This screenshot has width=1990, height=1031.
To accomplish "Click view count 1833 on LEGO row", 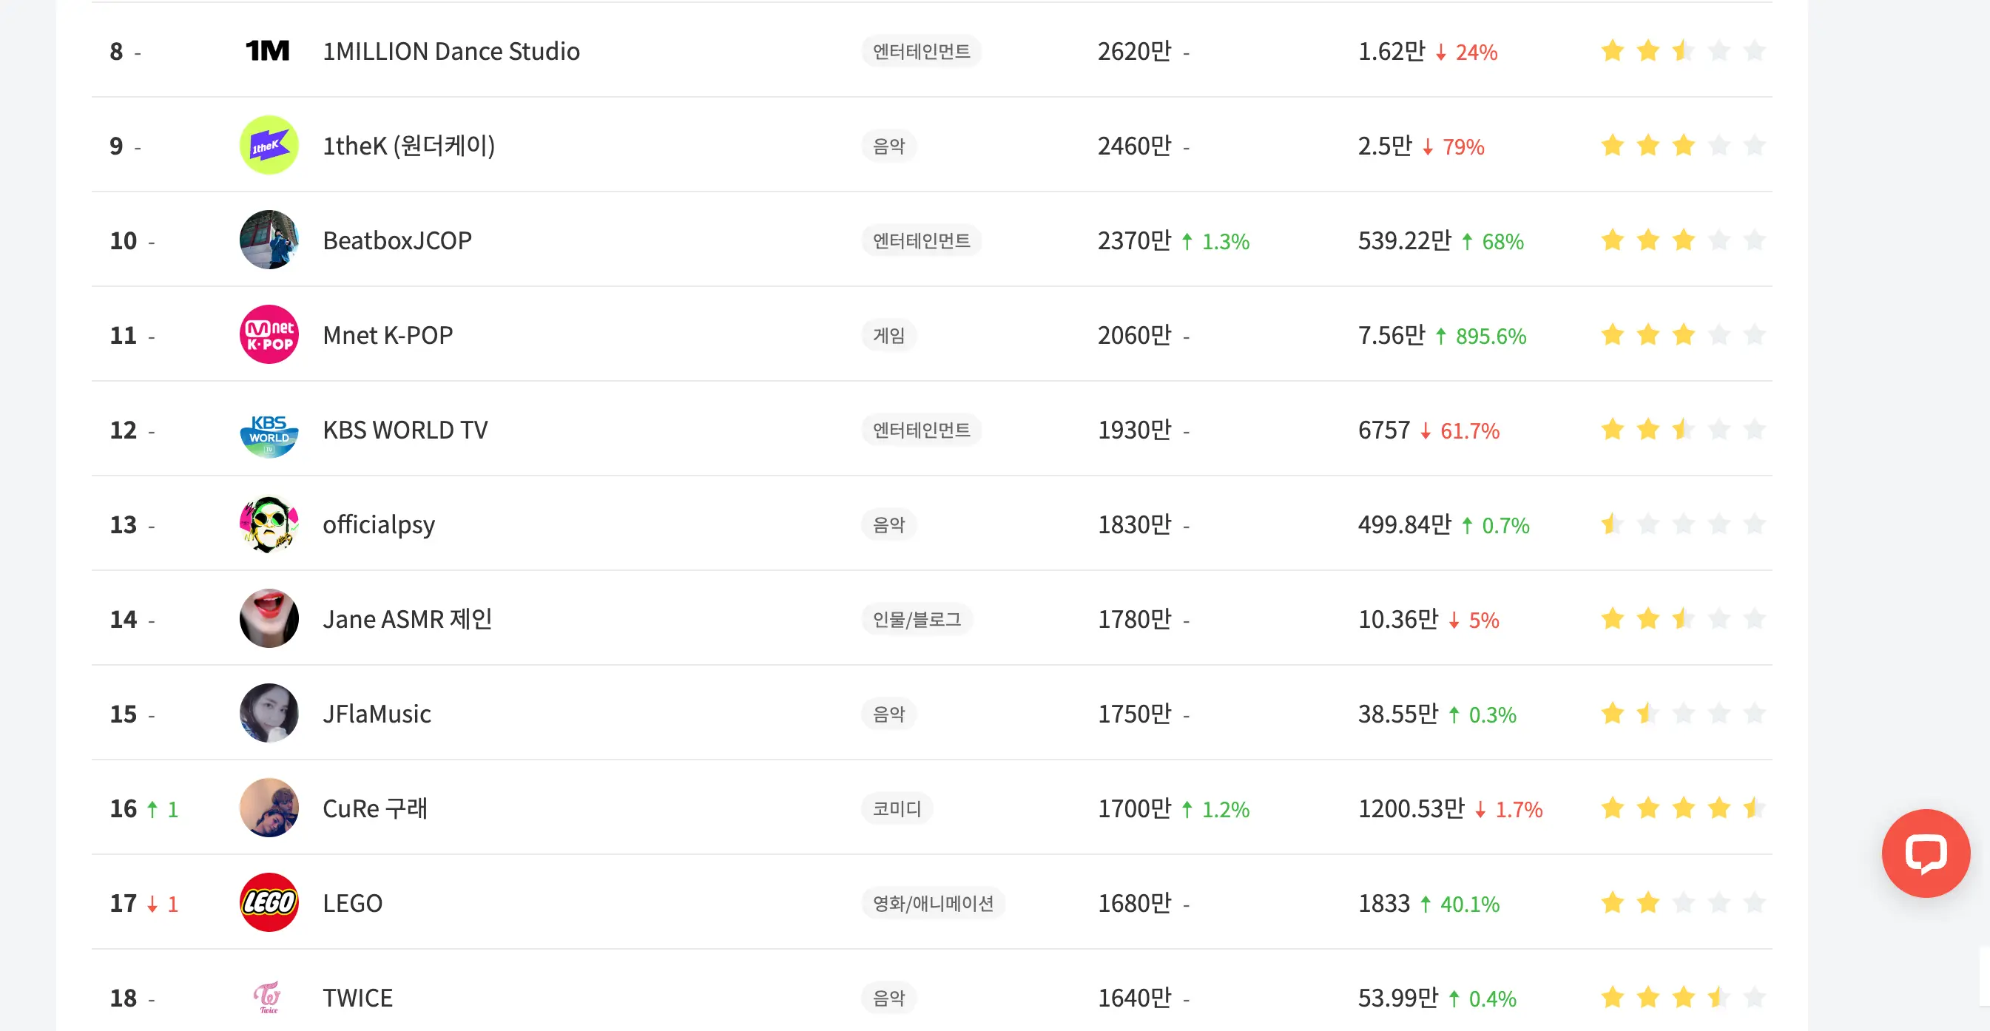I will (1383, 903).
